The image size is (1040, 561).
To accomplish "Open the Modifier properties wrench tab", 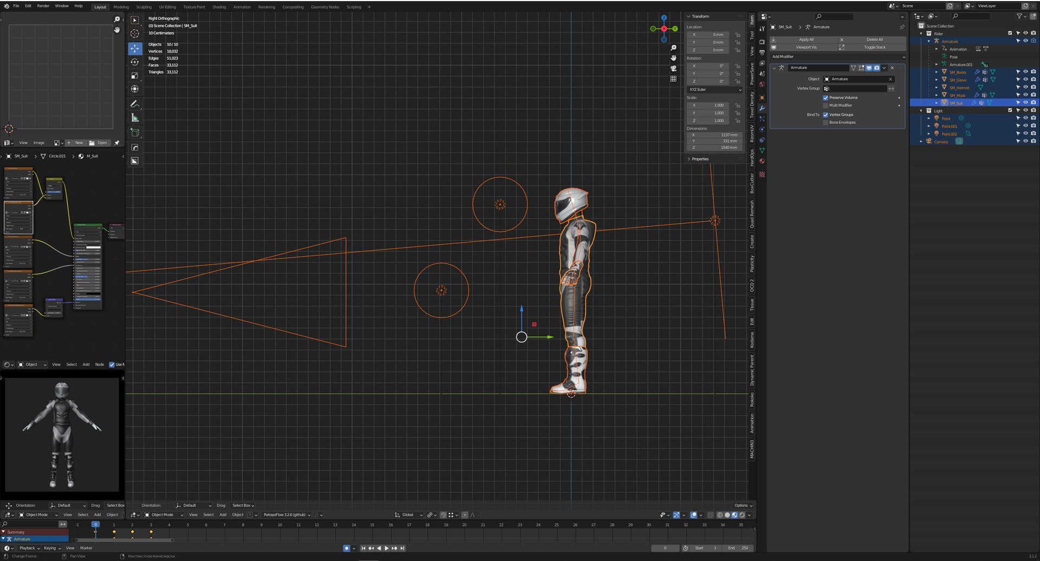I will pyautogui.click(x=762, y=108).
